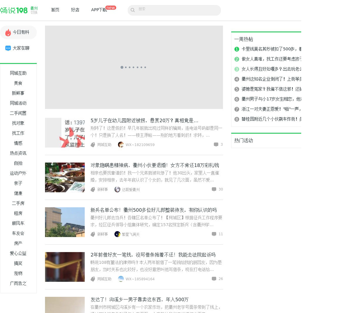
Task: Click the banner carousel area
Action: tap(134, 67)
